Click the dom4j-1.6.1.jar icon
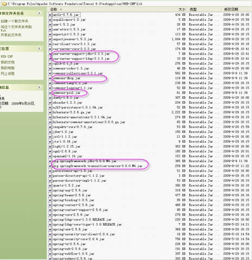 point(51,98)
